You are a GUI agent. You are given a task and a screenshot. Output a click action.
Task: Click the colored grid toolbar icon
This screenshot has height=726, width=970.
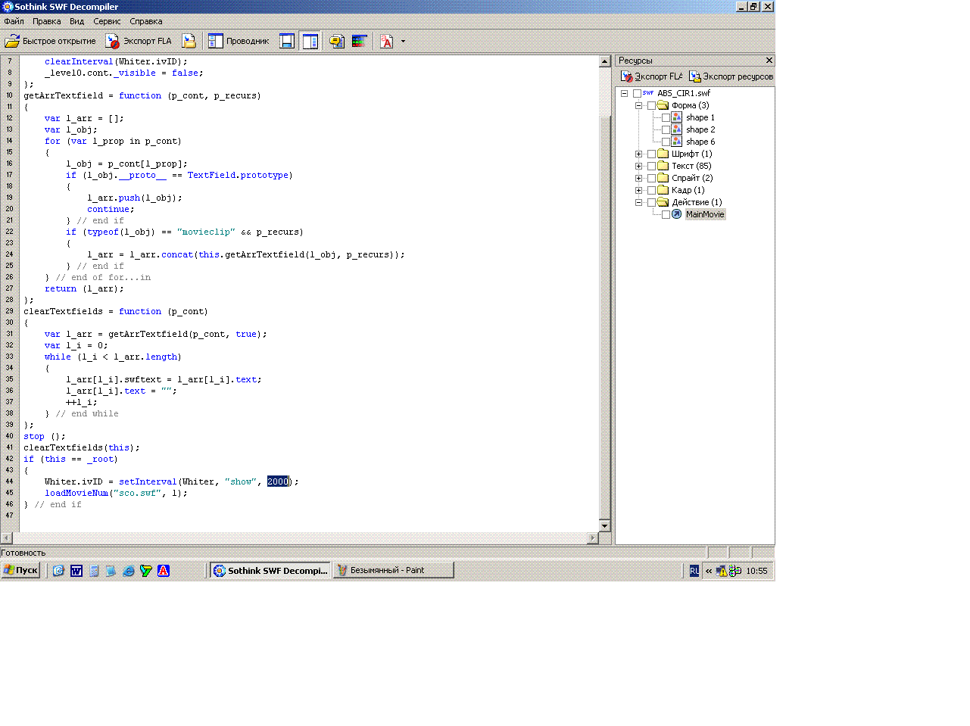(x=360, y=41)
